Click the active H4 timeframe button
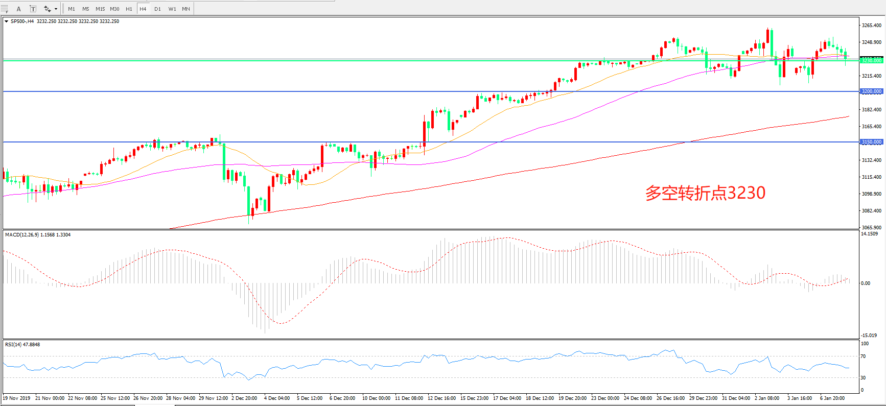This screenshot has width=886, height=406. click(143, 9)
